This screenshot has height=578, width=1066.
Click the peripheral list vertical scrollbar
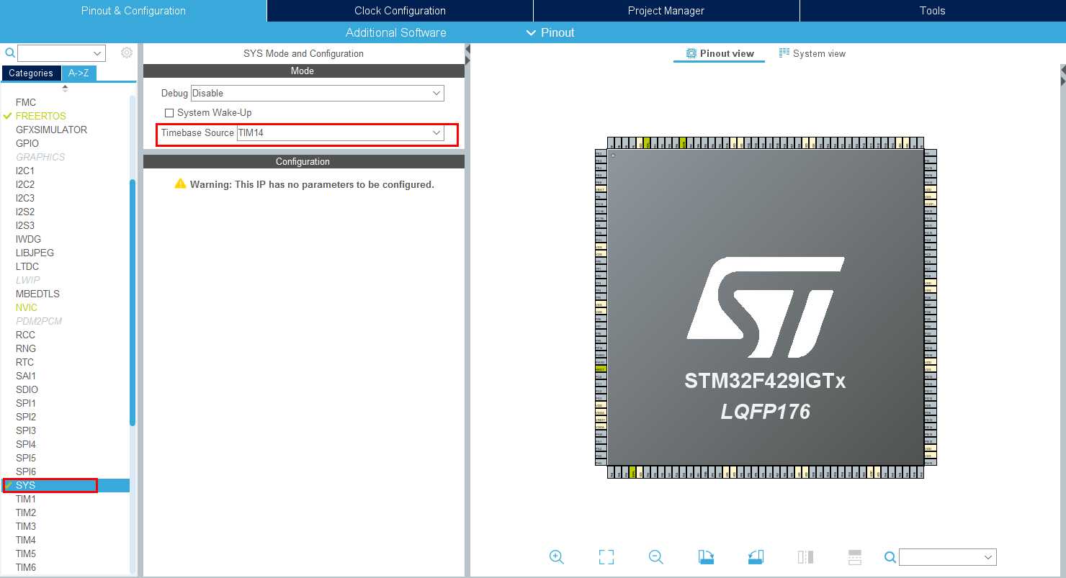(133, 302)
